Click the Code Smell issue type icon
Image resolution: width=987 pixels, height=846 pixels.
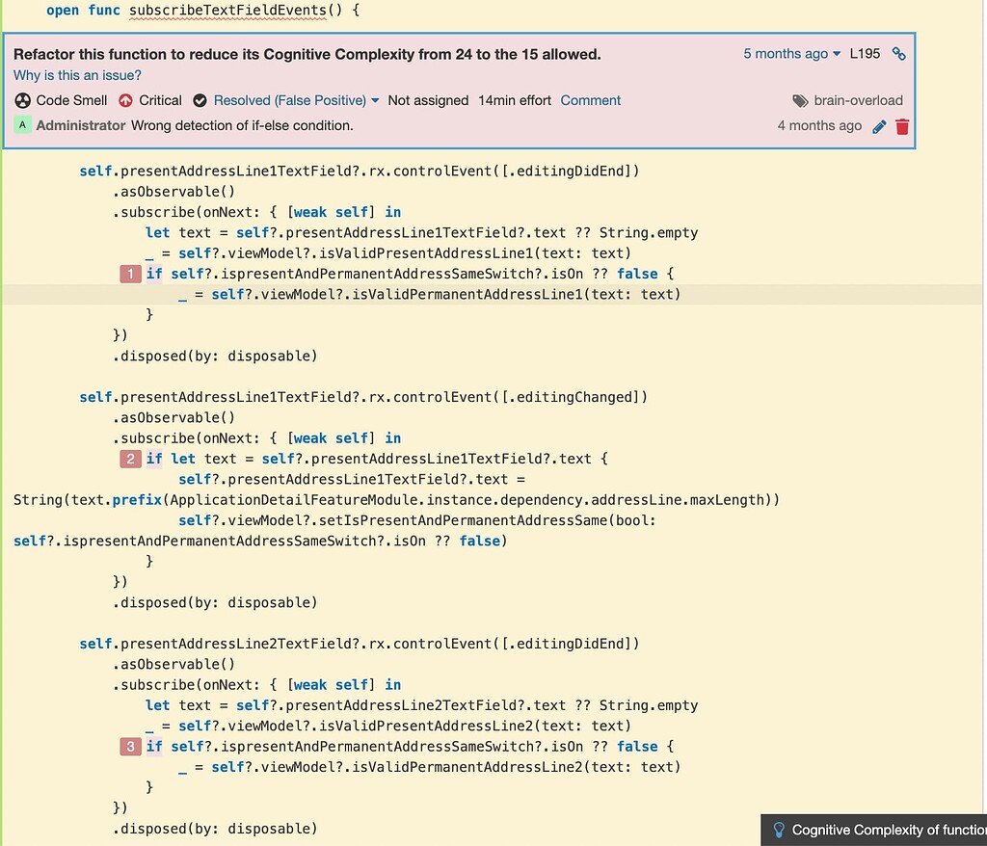[23, 100]
